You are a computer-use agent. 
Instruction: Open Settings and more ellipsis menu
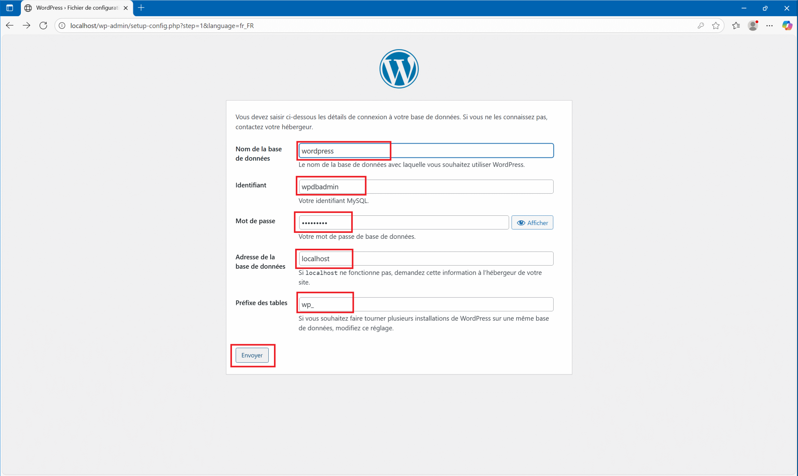click(769, 26)
